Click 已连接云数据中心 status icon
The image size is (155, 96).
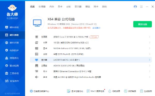(x=31, y=91)
